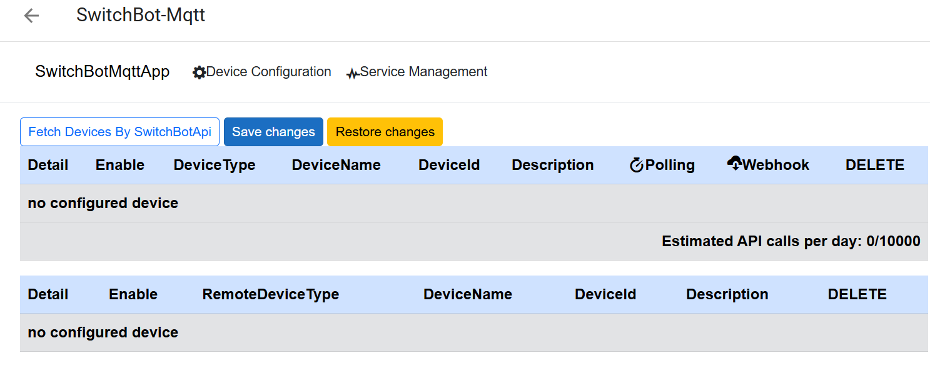930x373 pixels.
Task: Click the DeviceType column header
Action: [x=215, y=165]
